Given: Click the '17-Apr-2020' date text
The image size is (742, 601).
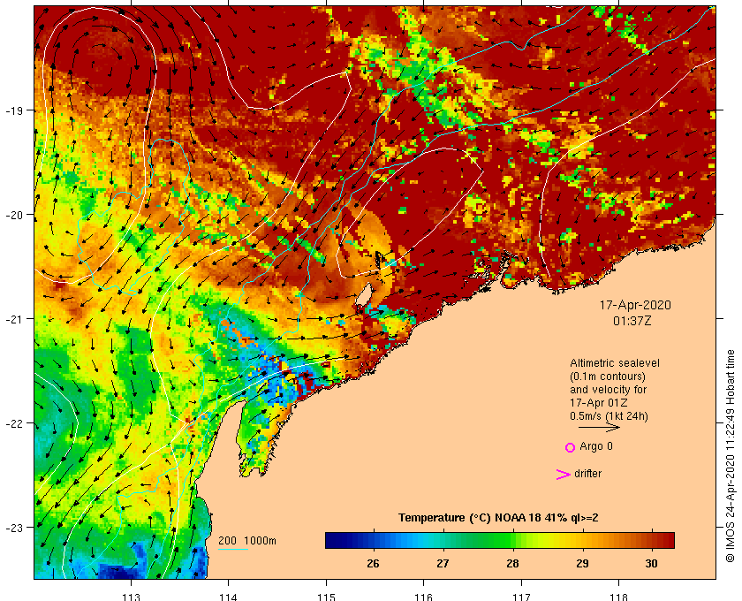Looking at the screenshot, I should (x=635, y=305).
